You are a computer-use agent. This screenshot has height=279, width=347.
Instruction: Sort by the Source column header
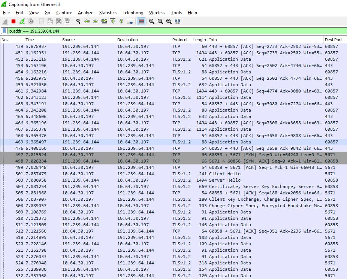(88, 40)
